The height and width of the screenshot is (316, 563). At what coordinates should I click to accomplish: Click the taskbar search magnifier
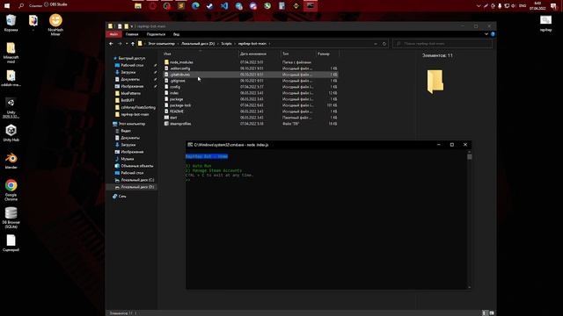tap(21, 5)
